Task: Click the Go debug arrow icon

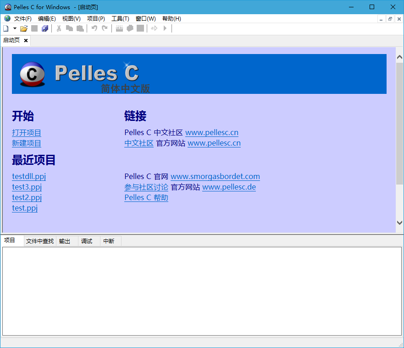Action: click(154, 28)
